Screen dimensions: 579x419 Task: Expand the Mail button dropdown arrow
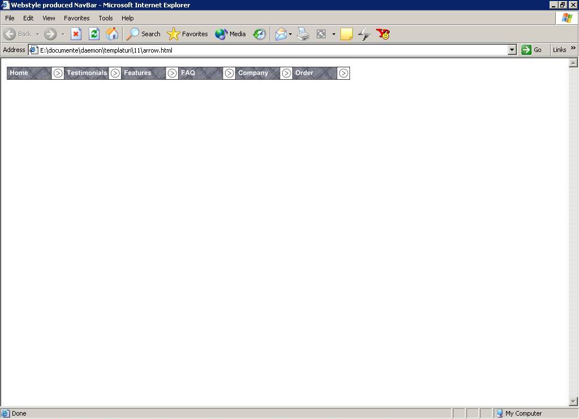pos(290,34)
